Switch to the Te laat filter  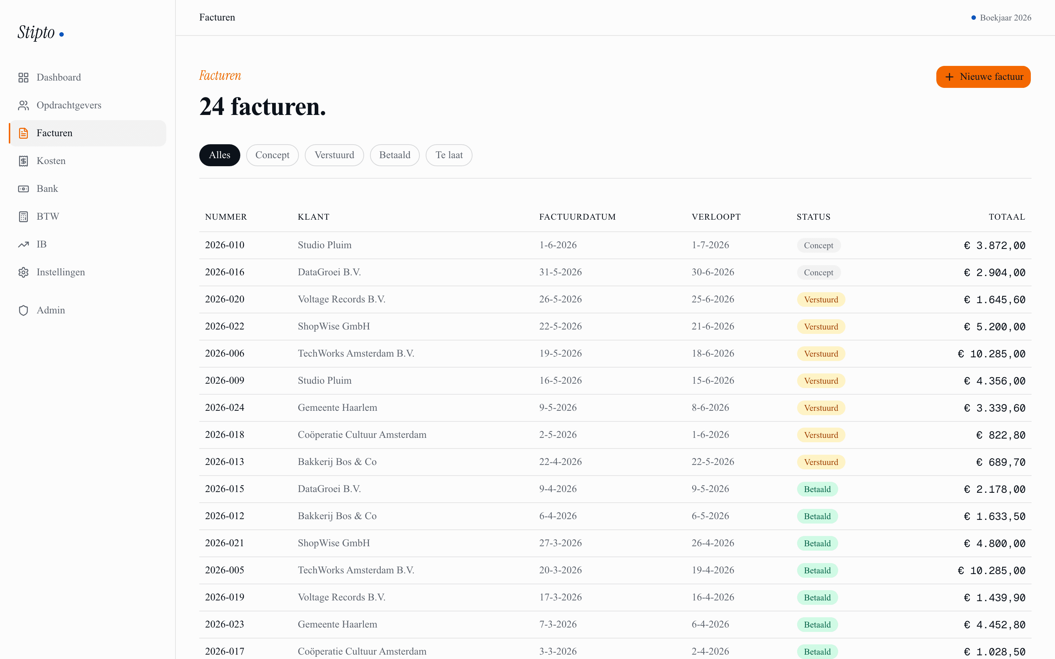(x=449, y=155)
